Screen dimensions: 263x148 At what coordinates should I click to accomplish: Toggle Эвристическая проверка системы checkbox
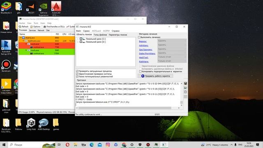coord(77,74)
